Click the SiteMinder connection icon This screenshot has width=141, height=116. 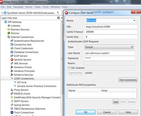12,97
